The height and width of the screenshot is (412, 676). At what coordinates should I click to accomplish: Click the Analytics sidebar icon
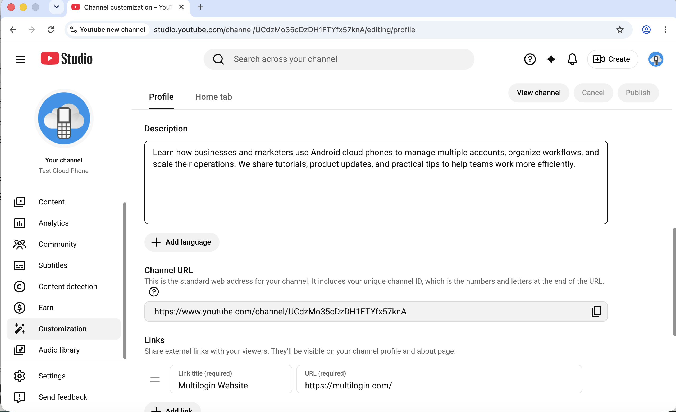pyautogui.click(x=20, y=223)
